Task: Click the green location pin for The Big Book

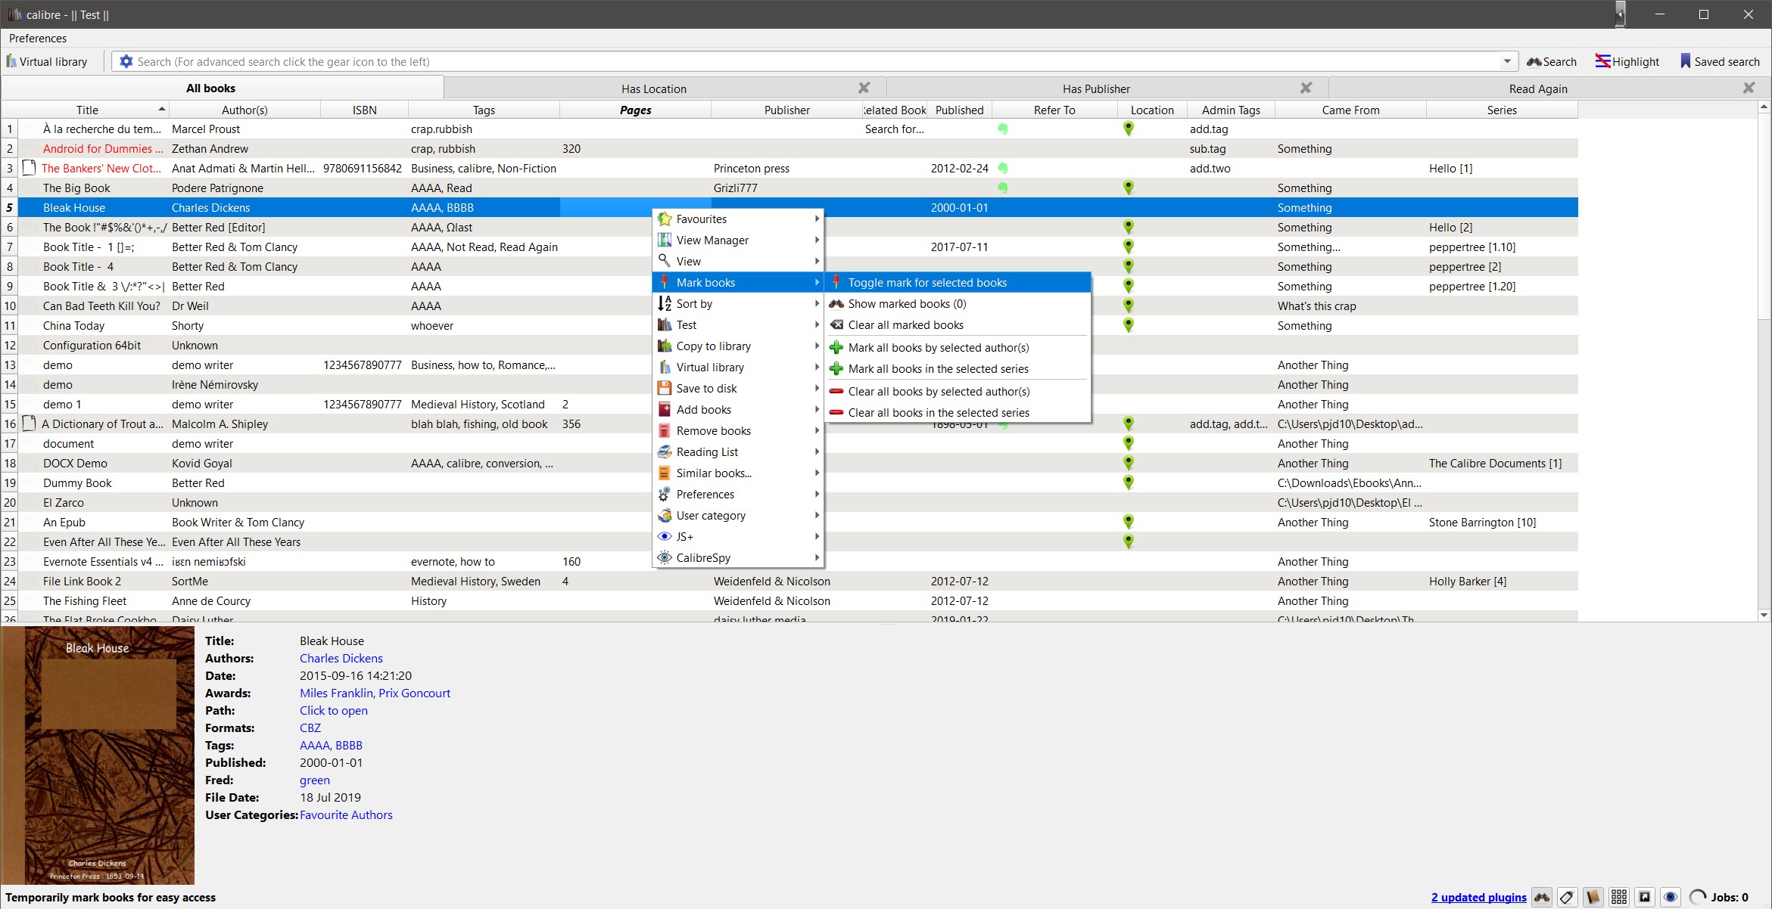Action: point(1128,188)
